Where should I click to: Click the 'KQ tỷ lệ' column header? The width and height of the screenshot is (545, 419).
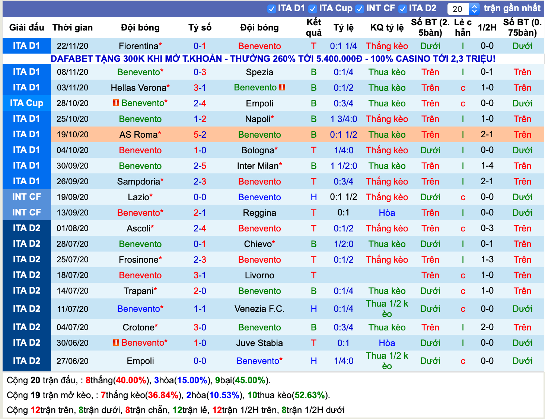coord(387,28)
